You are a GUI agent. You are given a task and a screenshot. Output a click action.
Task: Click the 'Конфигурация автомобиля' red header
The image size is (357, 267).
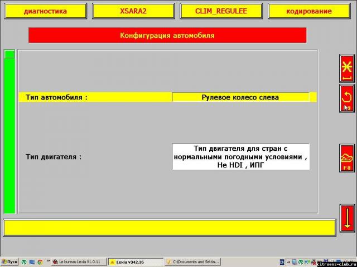167,36
